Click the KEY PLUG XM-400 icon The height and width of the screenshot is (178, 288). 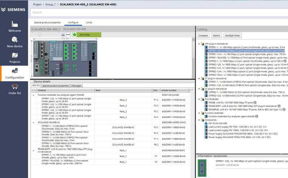tap(206, 123)
